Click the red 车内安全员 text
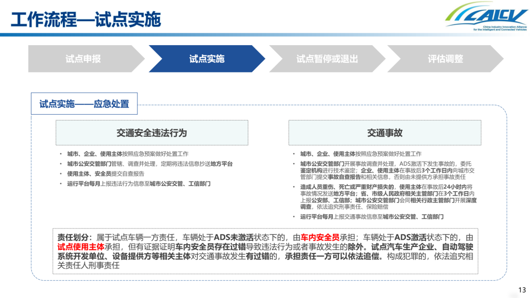Viewport: 530px width, 298px height. 320,238
